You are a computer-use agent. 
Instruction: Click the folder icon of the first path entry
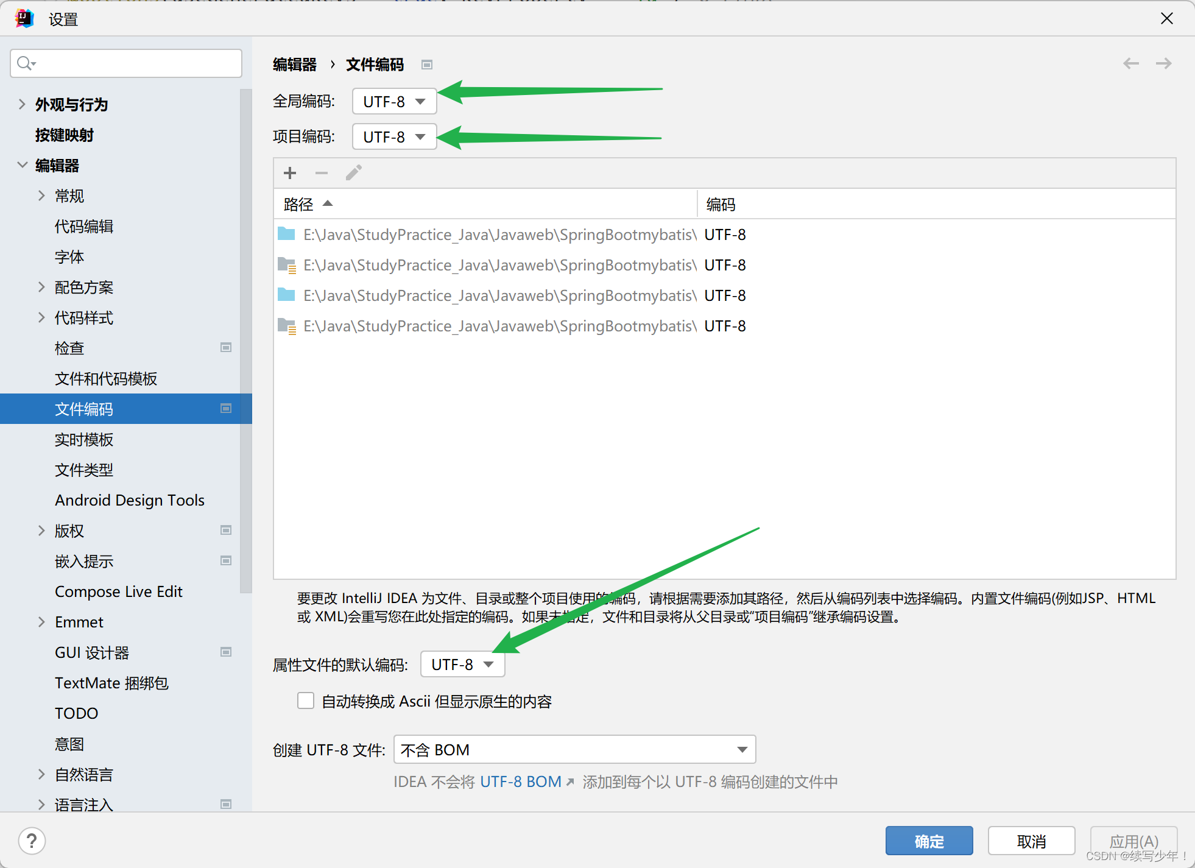[x=286, y=234]
